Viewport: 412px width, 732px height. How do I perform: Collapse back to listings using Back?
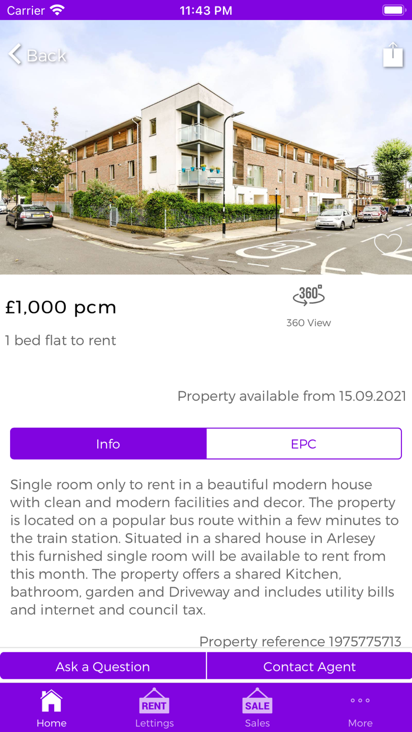point(37,55)
